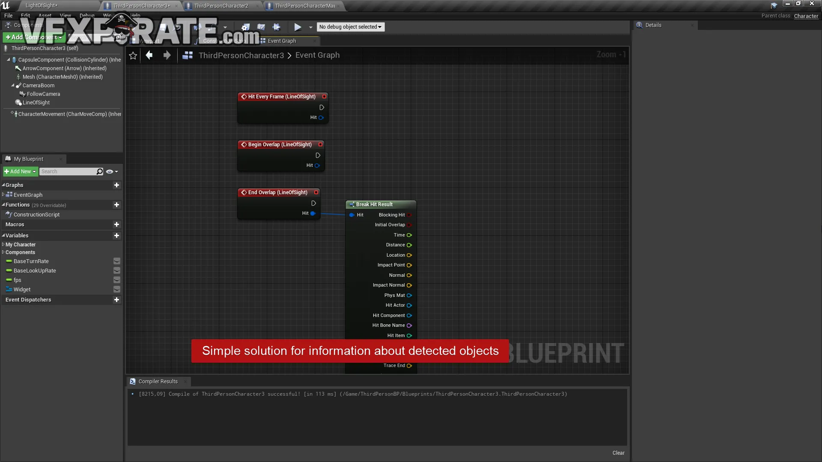Open Play options dropdown arrow
Image resolution: width=822 pixels, height=462 pixels.
[311, 27]
